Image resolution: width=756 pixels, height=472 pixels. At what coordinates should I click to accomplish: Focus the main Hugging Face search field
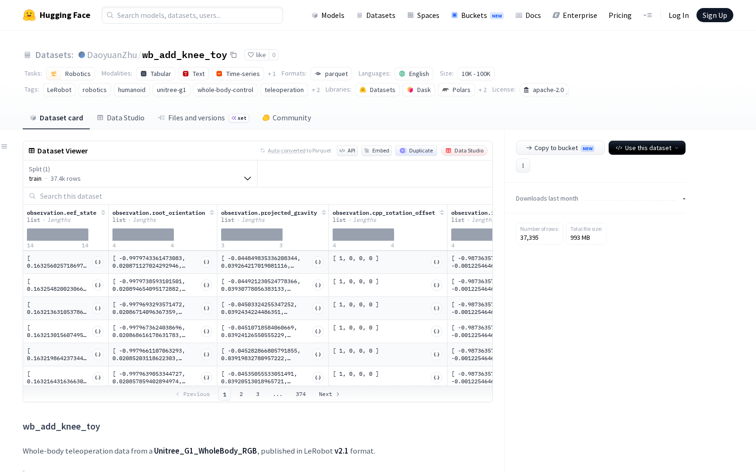pos(192,15)
